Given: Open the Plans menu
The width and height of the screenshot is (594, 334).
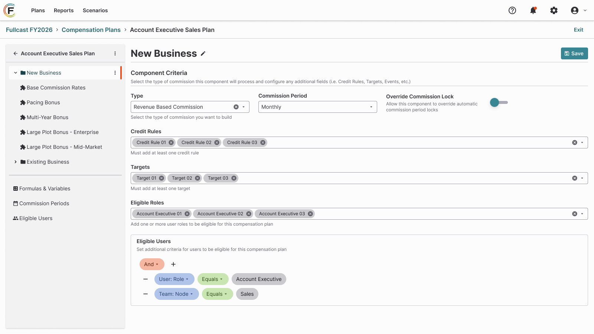Looking at the screenshot, I should click(x=38, y=10).
